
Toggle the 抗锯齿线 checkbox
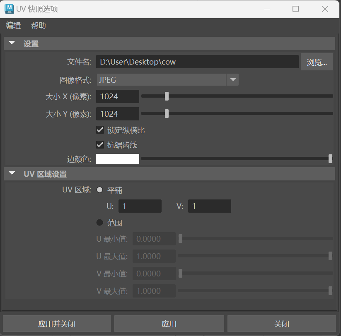pos(100,145)
